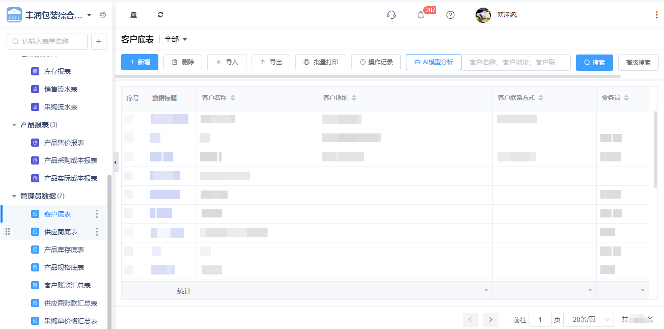Collapse the 产品报表 group
Image resolution: width=664 pixels, height=329 pixels.
pos(14,125)
